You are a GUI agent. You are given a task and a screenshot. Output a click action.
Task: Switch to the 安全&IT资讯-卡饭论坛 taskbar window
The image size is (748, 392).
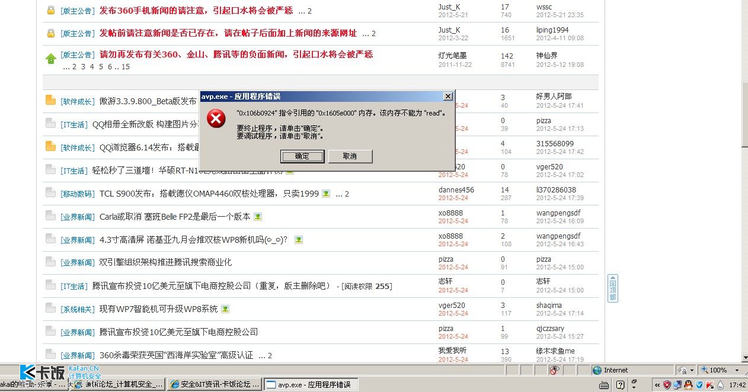coord(215,385)
